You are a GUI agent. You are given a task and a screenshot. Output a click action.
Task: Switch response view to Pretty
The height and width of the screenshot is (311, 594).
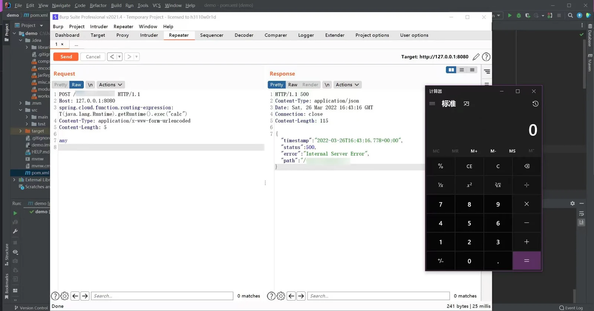point(277,85)
